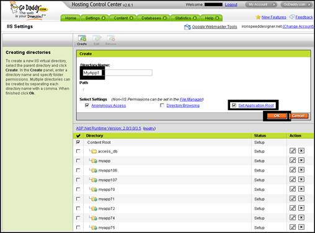The height and width of the screenshot is (233, 315).
Task: Toggle the Anonymous Access checkbox
Action: coord(87,105)
